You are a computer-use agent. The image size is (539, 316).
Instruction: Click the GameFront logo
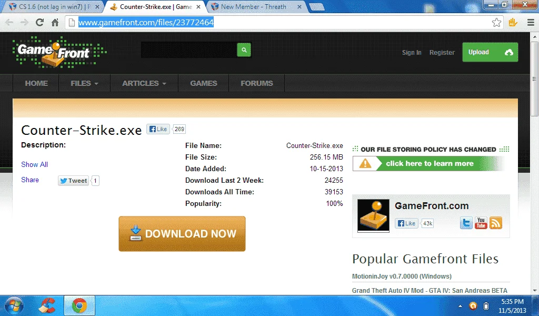point(59,52)
